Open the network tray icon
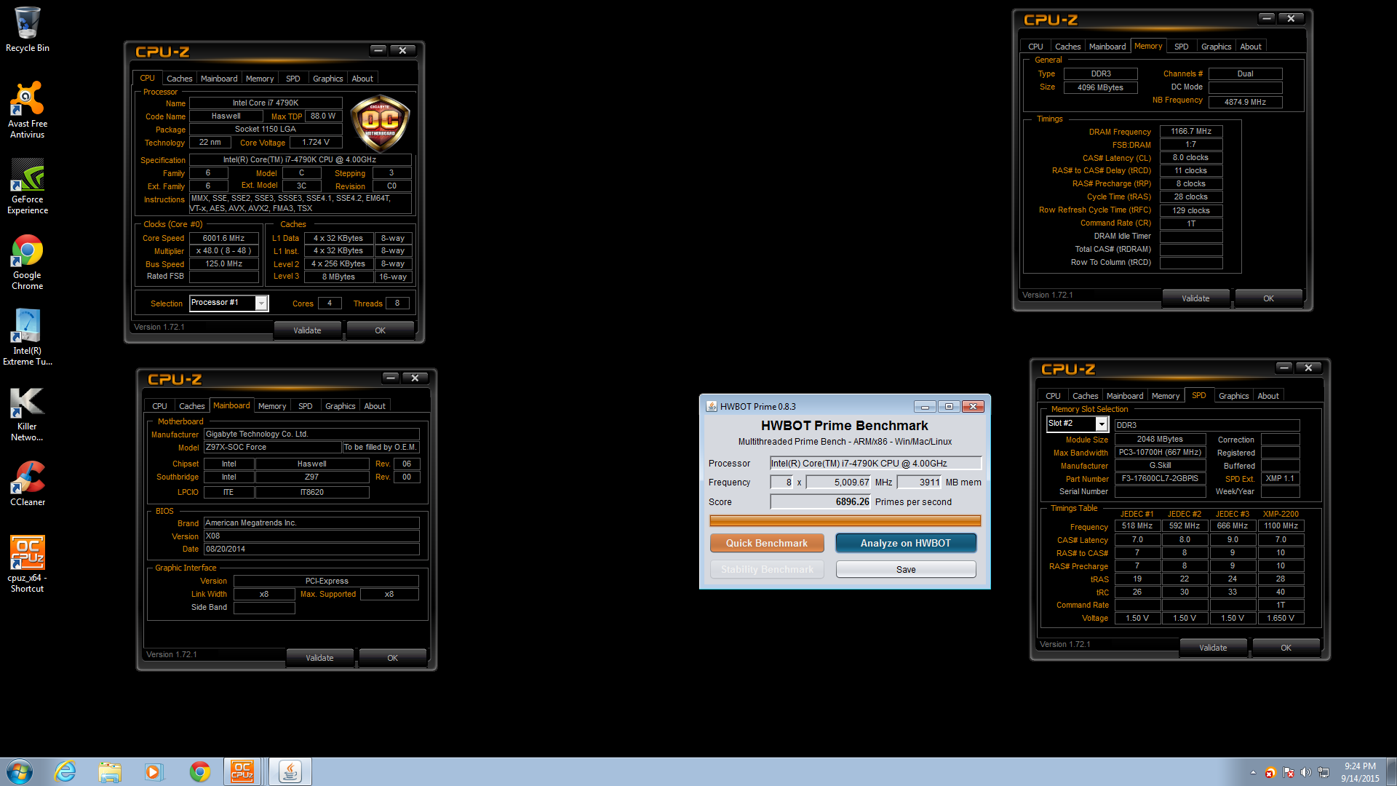1397x786 pixels. point(1324,773)
